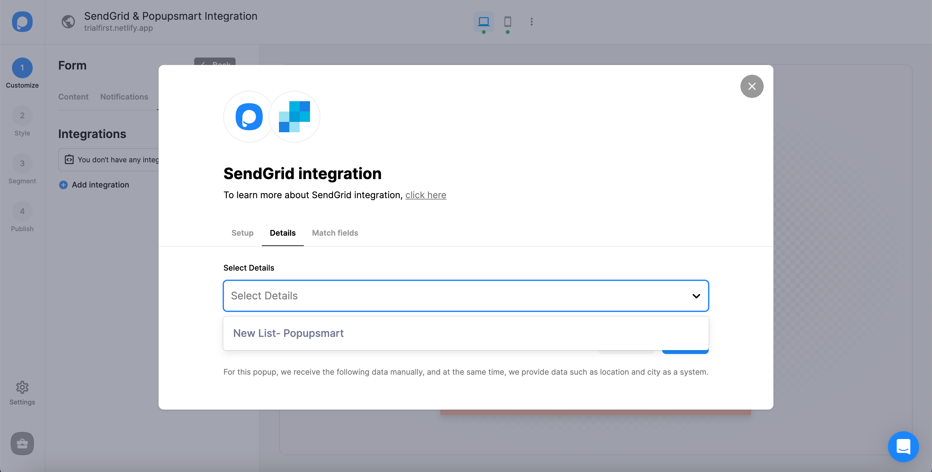Viewport: 932px width, 472px height.
Task: Switch to desktop preview mode
Action: coord(484,22)
